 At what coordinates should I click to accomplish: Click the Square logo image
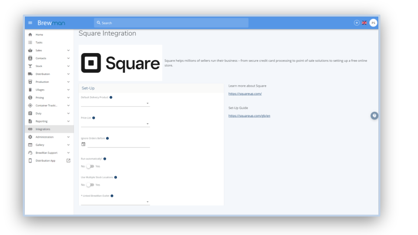click(121, 63)
